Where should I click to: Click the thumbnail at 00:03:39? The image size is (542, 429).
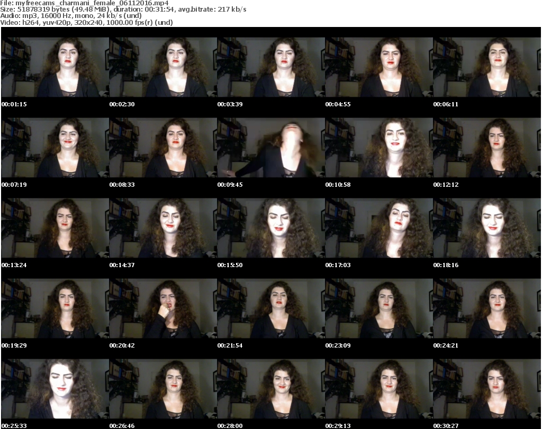click(x=271, y=67)
